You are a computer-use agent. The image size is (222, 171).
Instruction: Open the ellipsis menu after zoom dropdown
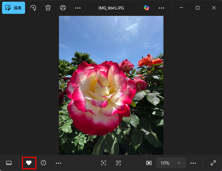point(193,163)
